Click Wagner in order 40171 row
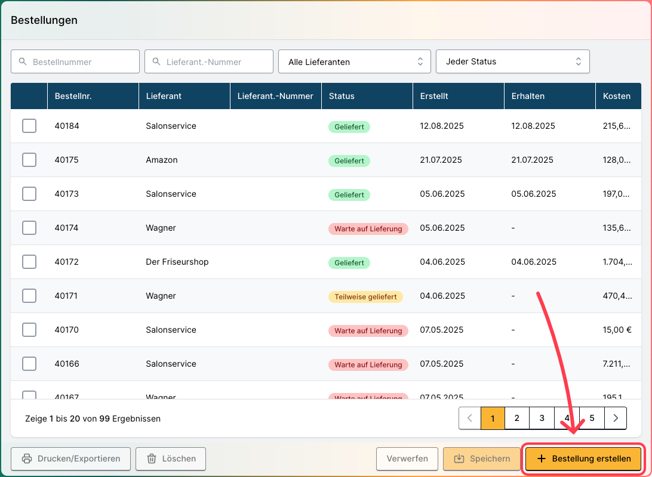The image size is (652, 477). click(161, 296)
